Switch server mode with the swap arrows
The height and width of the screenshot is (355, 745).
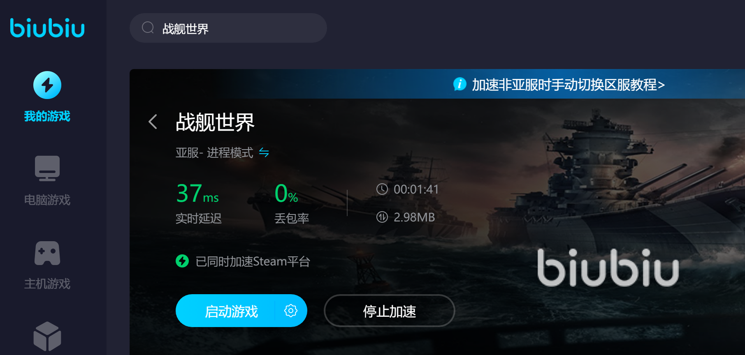264,153
